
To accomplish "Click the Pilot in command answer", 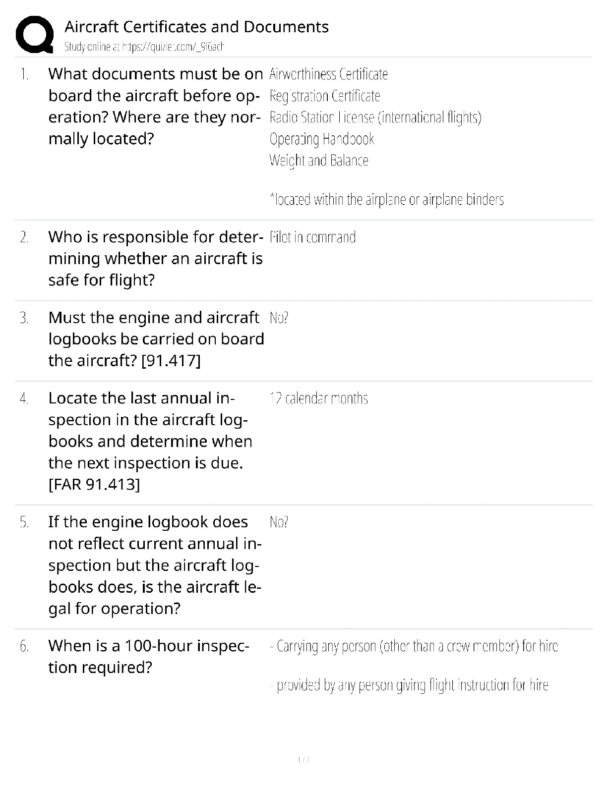I will pos(312,237).
